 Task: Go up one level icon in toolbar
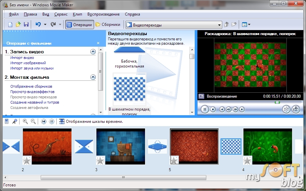tap(227, 24)
